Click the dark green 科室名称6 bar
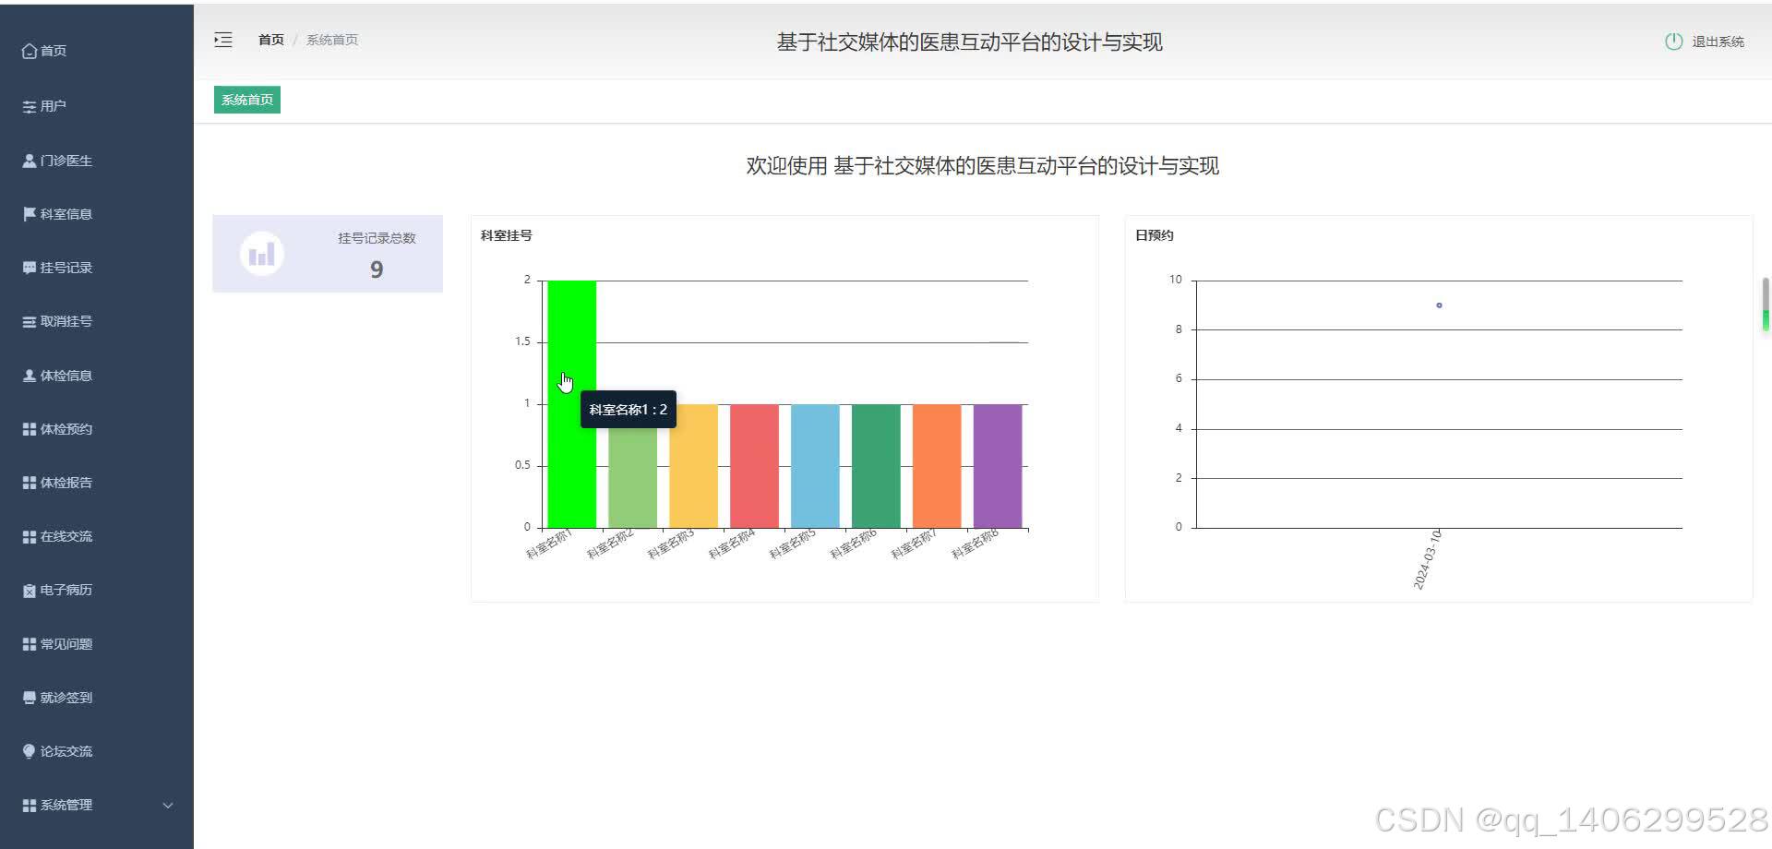 tap(876, 466)
